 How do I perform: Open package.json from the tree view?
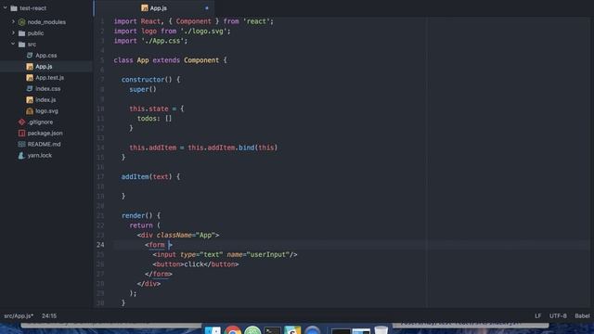[45, 133]
